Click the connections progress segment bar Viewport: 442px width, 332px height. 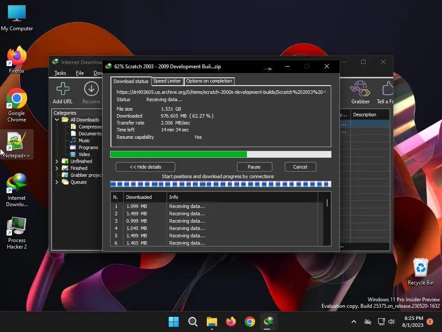click(x=221, y=184)
